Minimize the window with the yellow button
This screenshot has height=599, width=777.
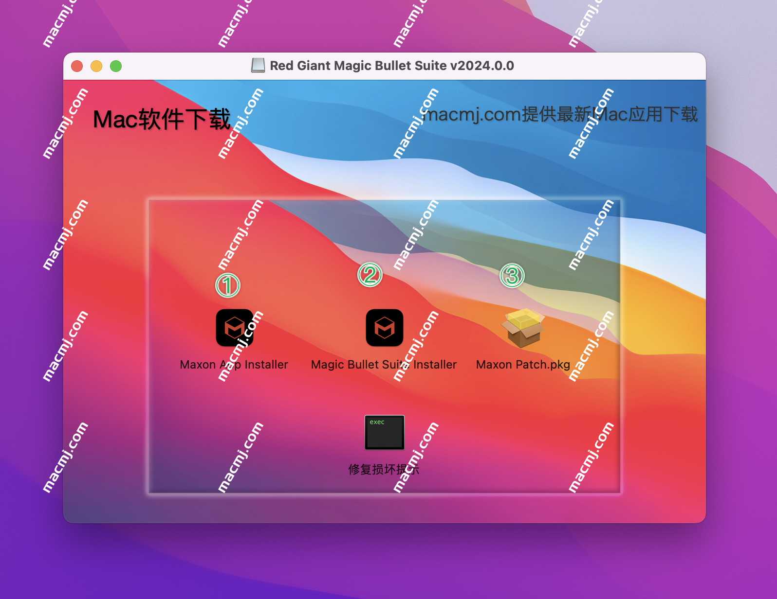[x=96, y=66]
